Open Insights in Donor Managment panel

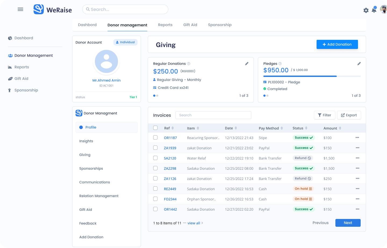86,141
